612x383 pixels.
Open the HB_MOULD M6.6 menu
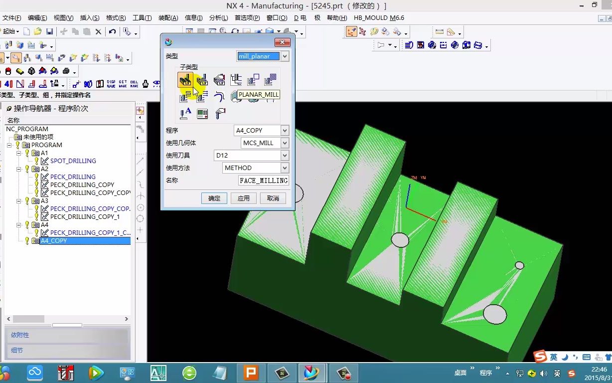[x=379, y=18]
